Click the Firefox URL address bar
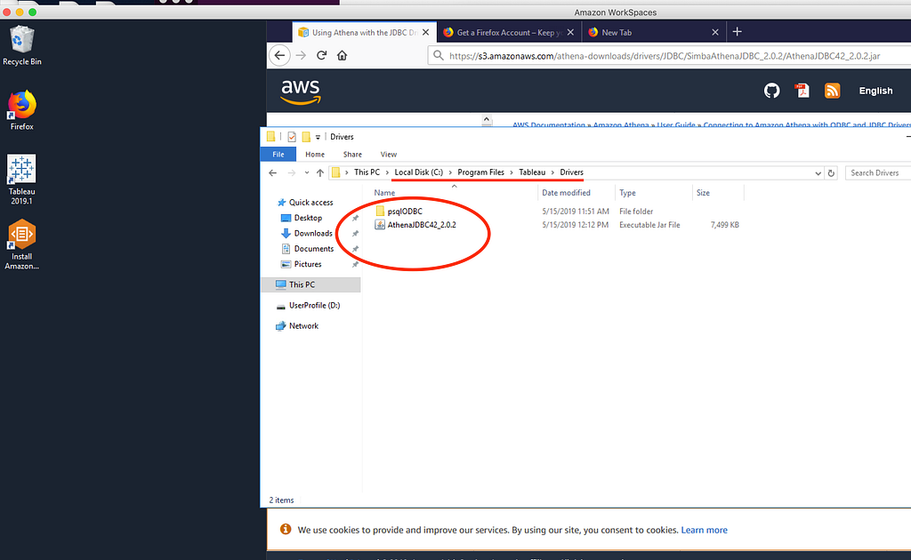 coord(668,56)
